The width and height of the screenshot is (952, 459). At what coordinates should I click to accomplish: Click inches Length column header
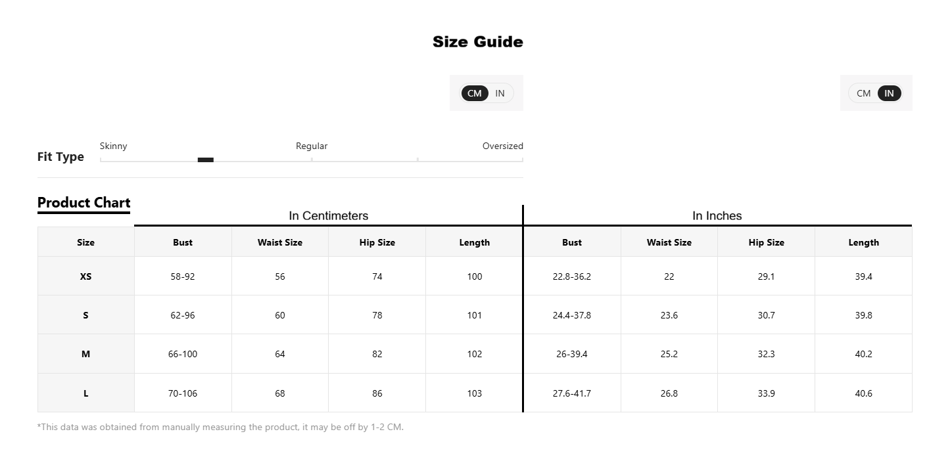(864, 242)
